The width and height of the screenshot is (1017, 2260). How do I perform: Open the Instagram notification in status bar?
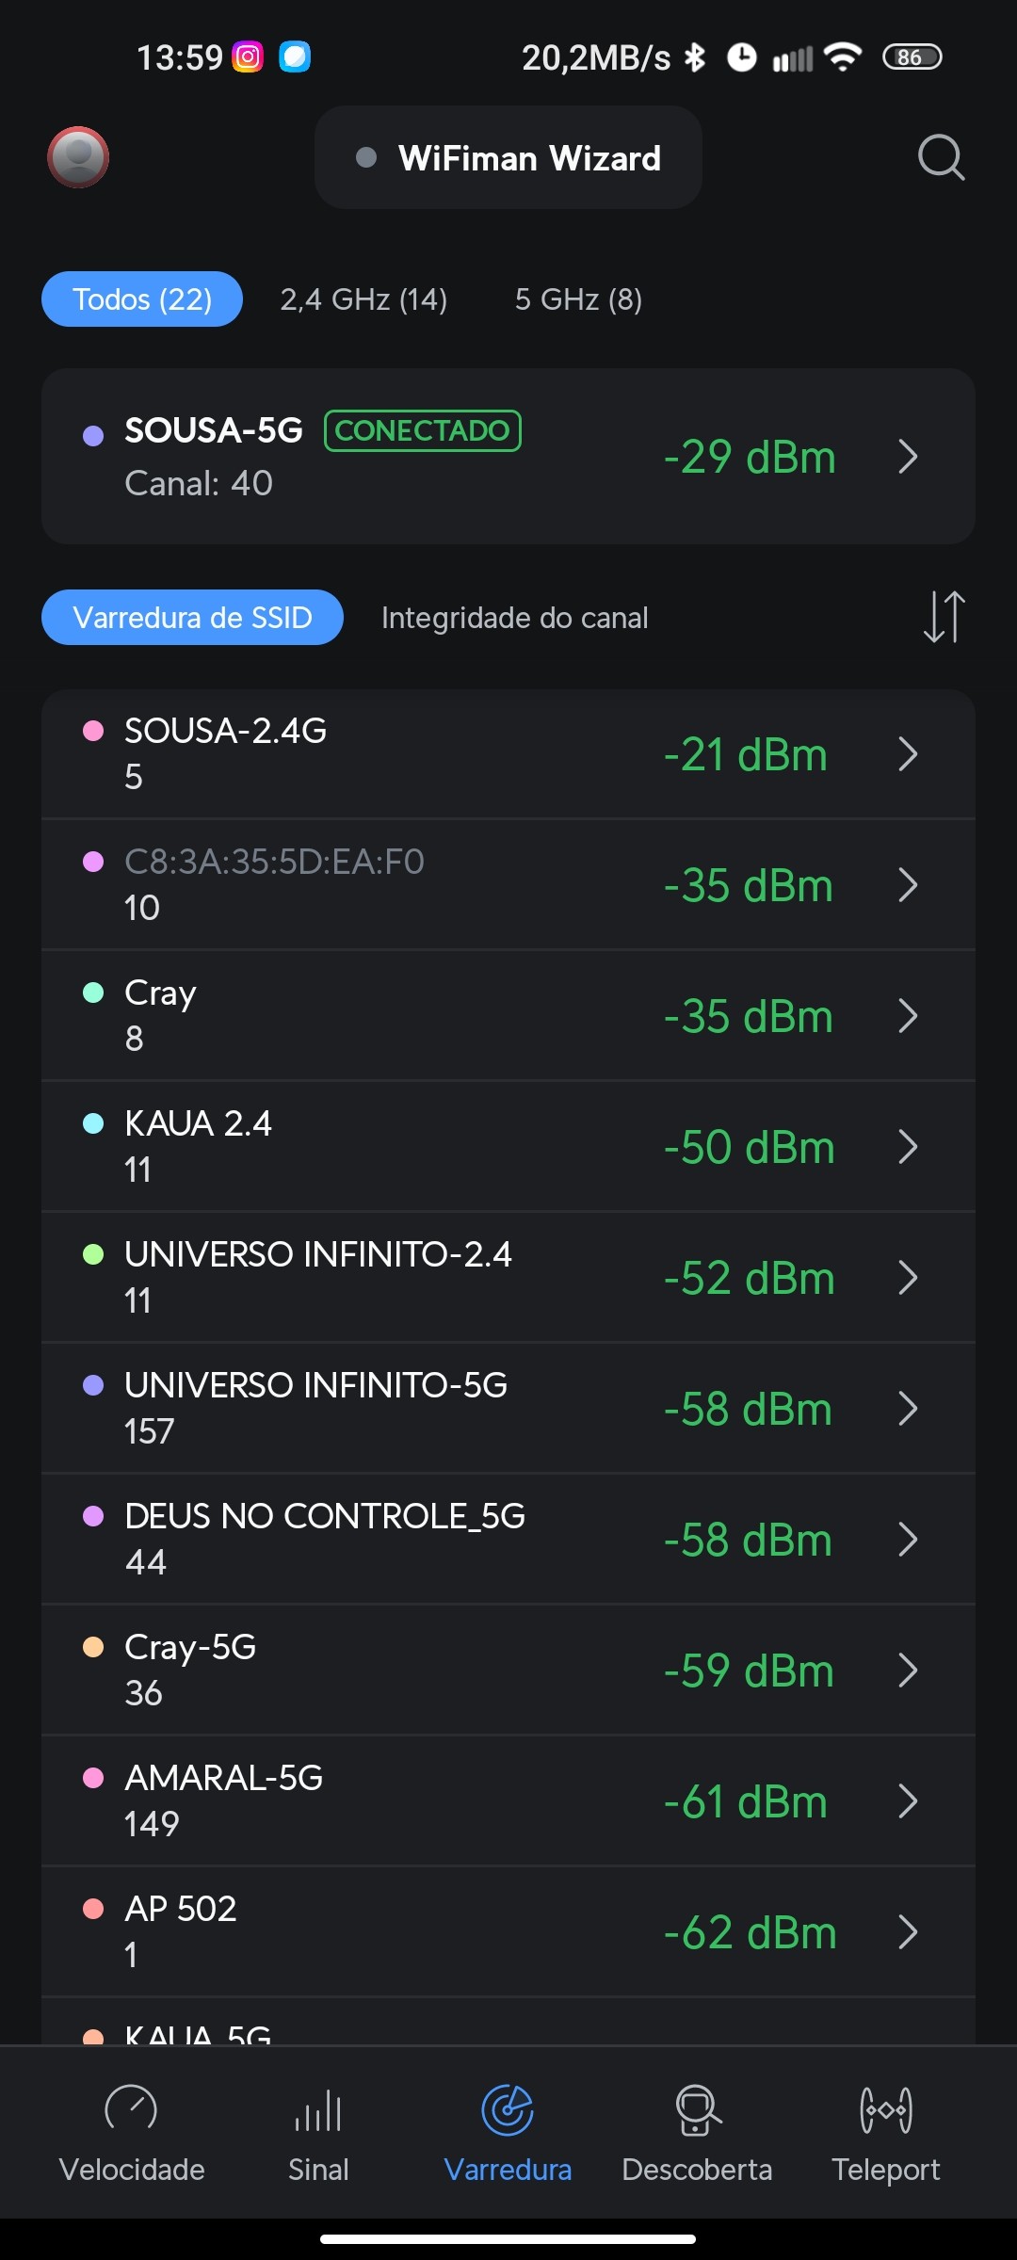click(x=248, y=57)
